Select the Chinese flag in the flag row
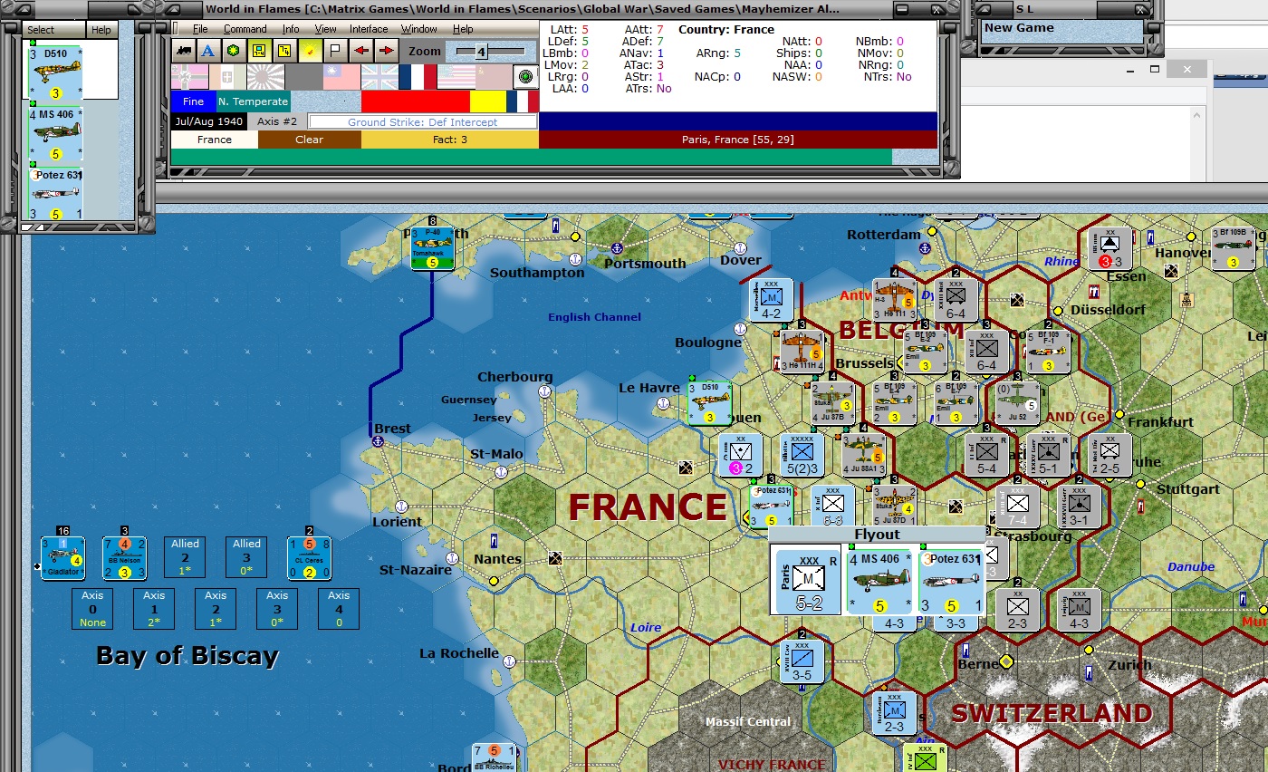The height and width of the screenshot is (772, 1268). click(x=341, y=77)
